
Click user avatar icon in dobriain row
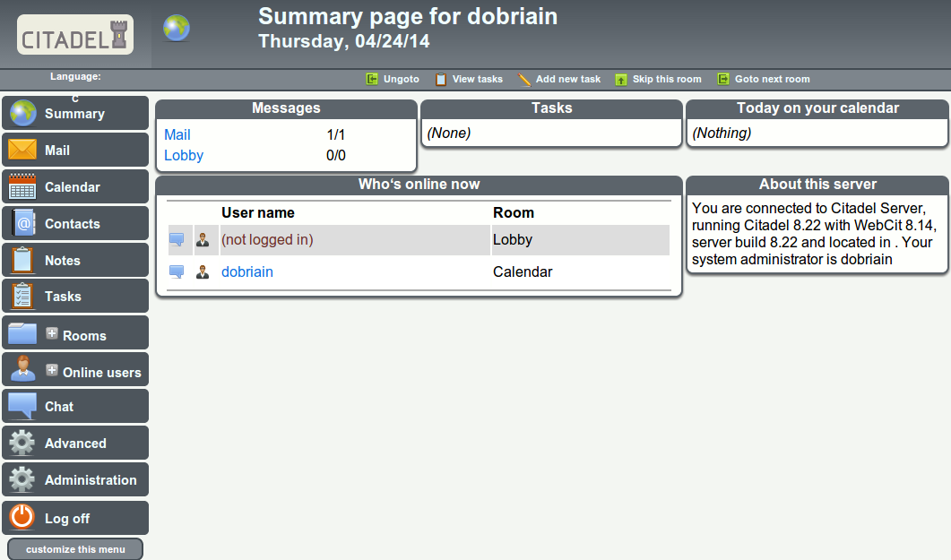203,271
